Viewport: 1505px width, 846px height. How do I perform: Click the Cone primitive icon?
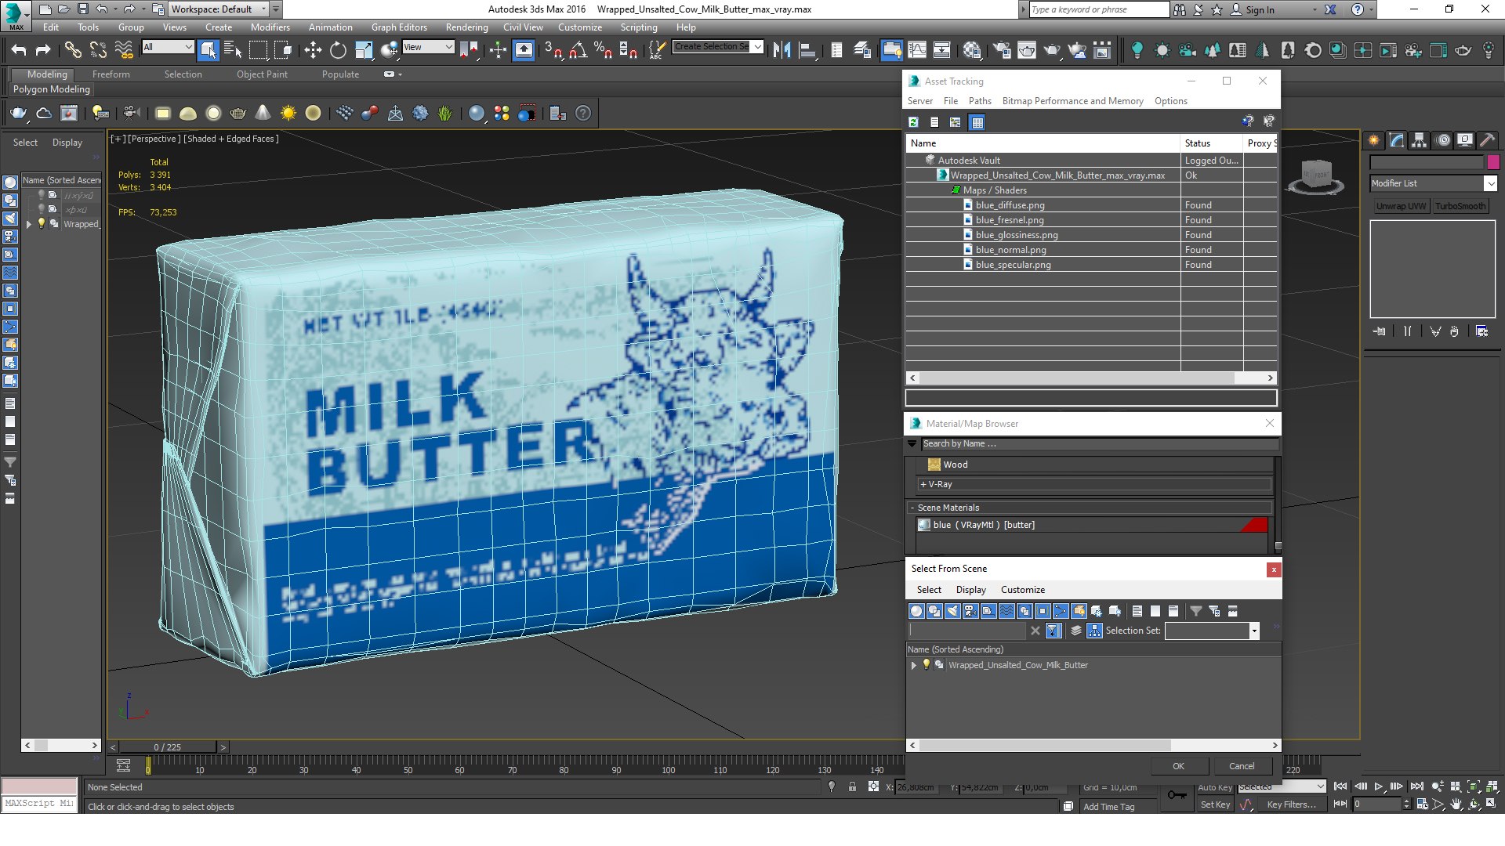click(263, 114)
